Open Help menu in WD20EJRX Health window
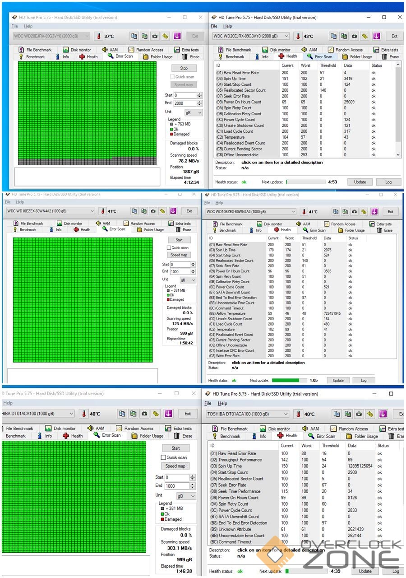Image resolution: width=406 pixels, height=578 pixels. click(228, 26)
